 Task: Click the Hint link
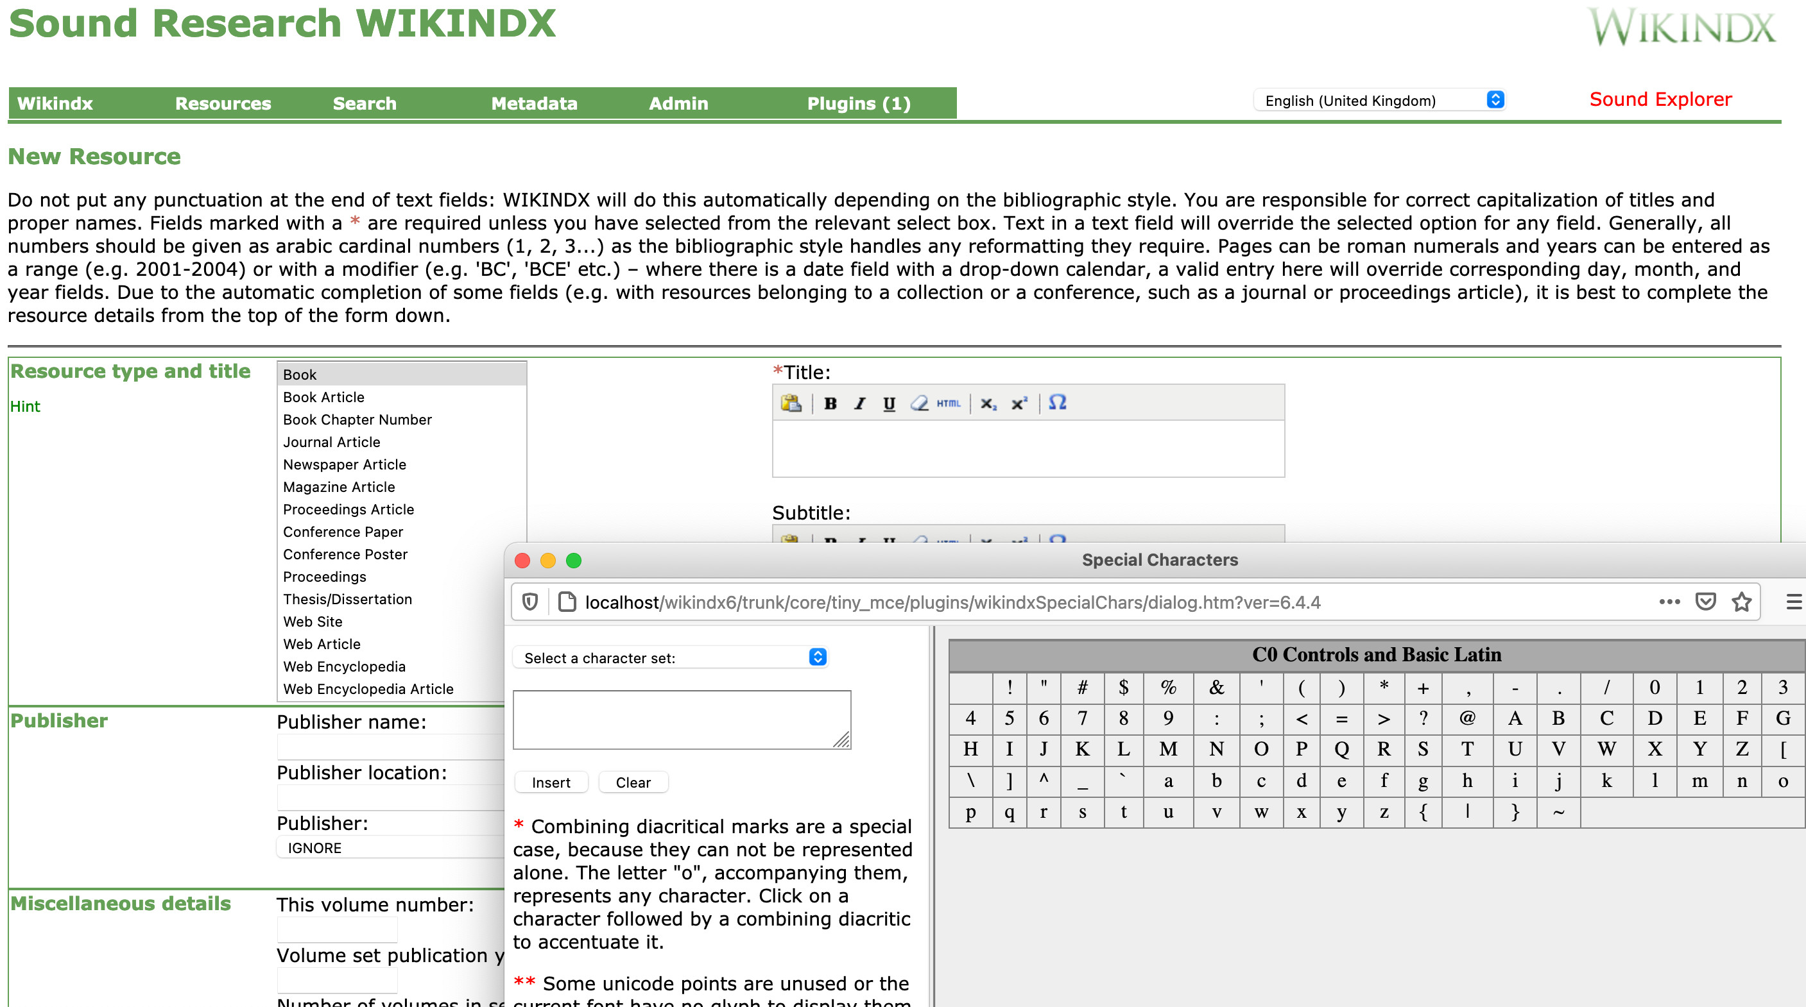coord(25,407)
